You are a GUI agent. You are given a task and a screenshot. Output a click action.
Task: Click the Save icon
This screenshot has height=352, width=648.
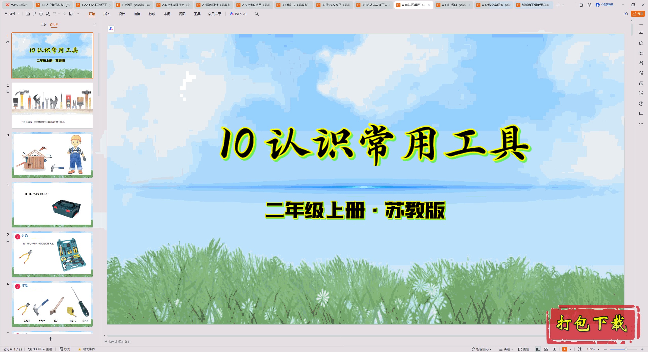click(27, 14)
